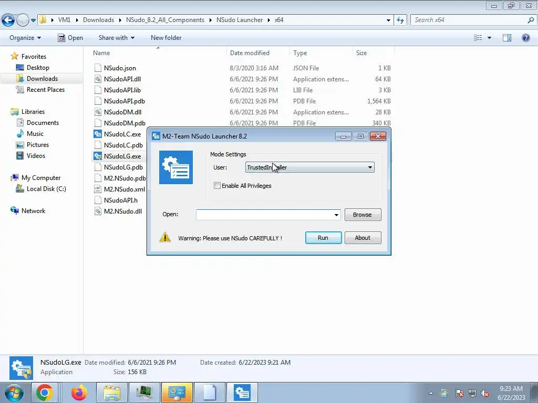Click the Search x64 field
This screenshot has height=403, width=538.
469,20
